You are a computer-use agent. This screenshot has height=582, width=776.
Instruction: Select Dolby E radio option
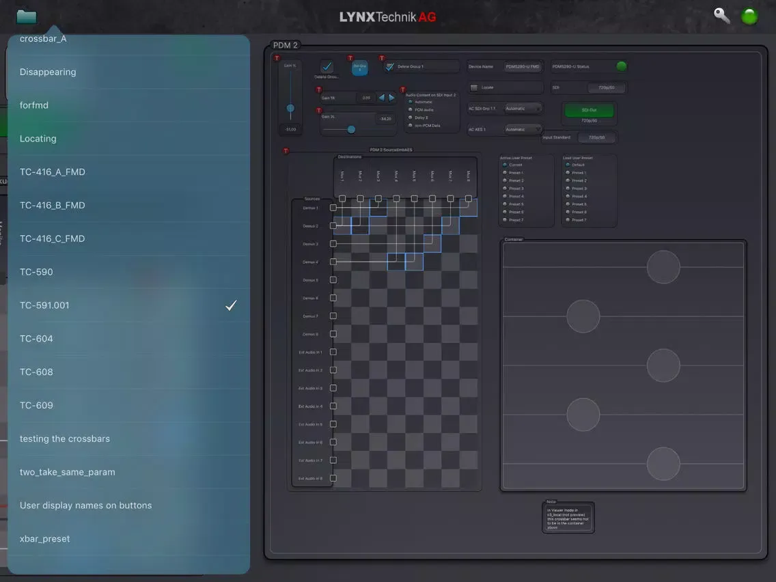pyautogui.click(x=411, y=117)
